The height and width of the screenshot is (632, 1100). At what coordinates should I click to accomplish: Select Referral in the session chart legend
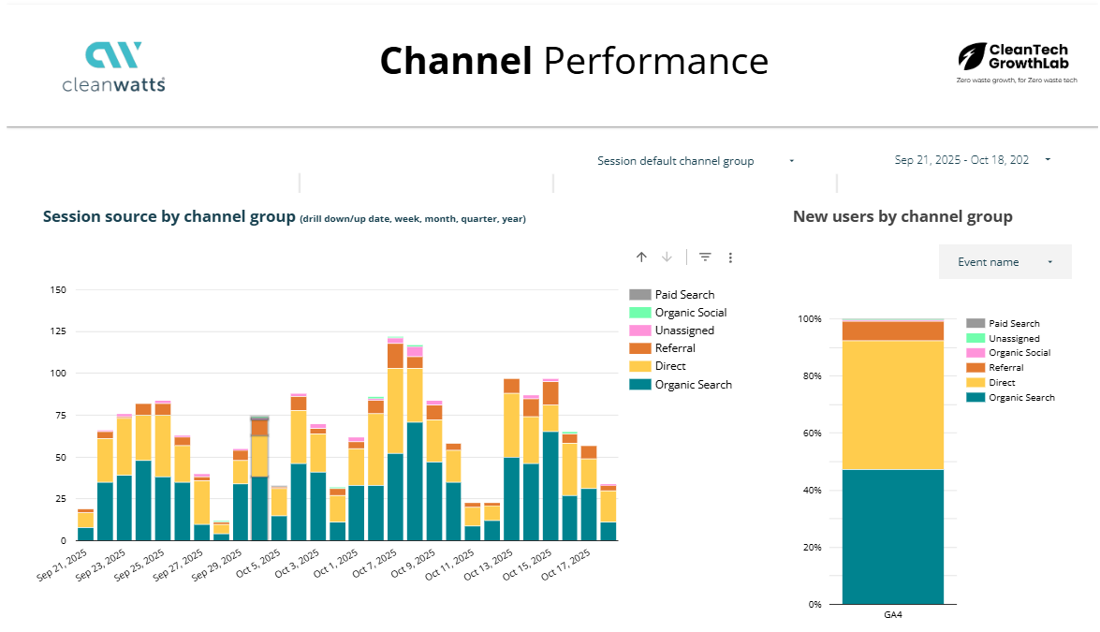(675, 348)
